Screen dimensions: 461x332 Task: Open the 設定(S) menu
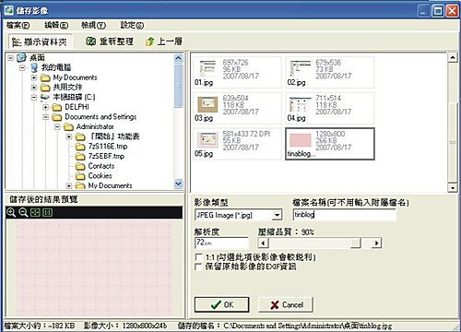[x=132, y=25]
